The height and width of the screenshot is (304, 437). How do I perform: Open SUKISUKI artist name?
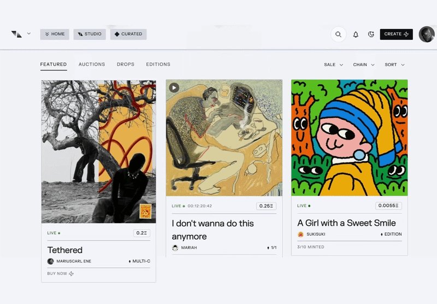pos(316,234)
